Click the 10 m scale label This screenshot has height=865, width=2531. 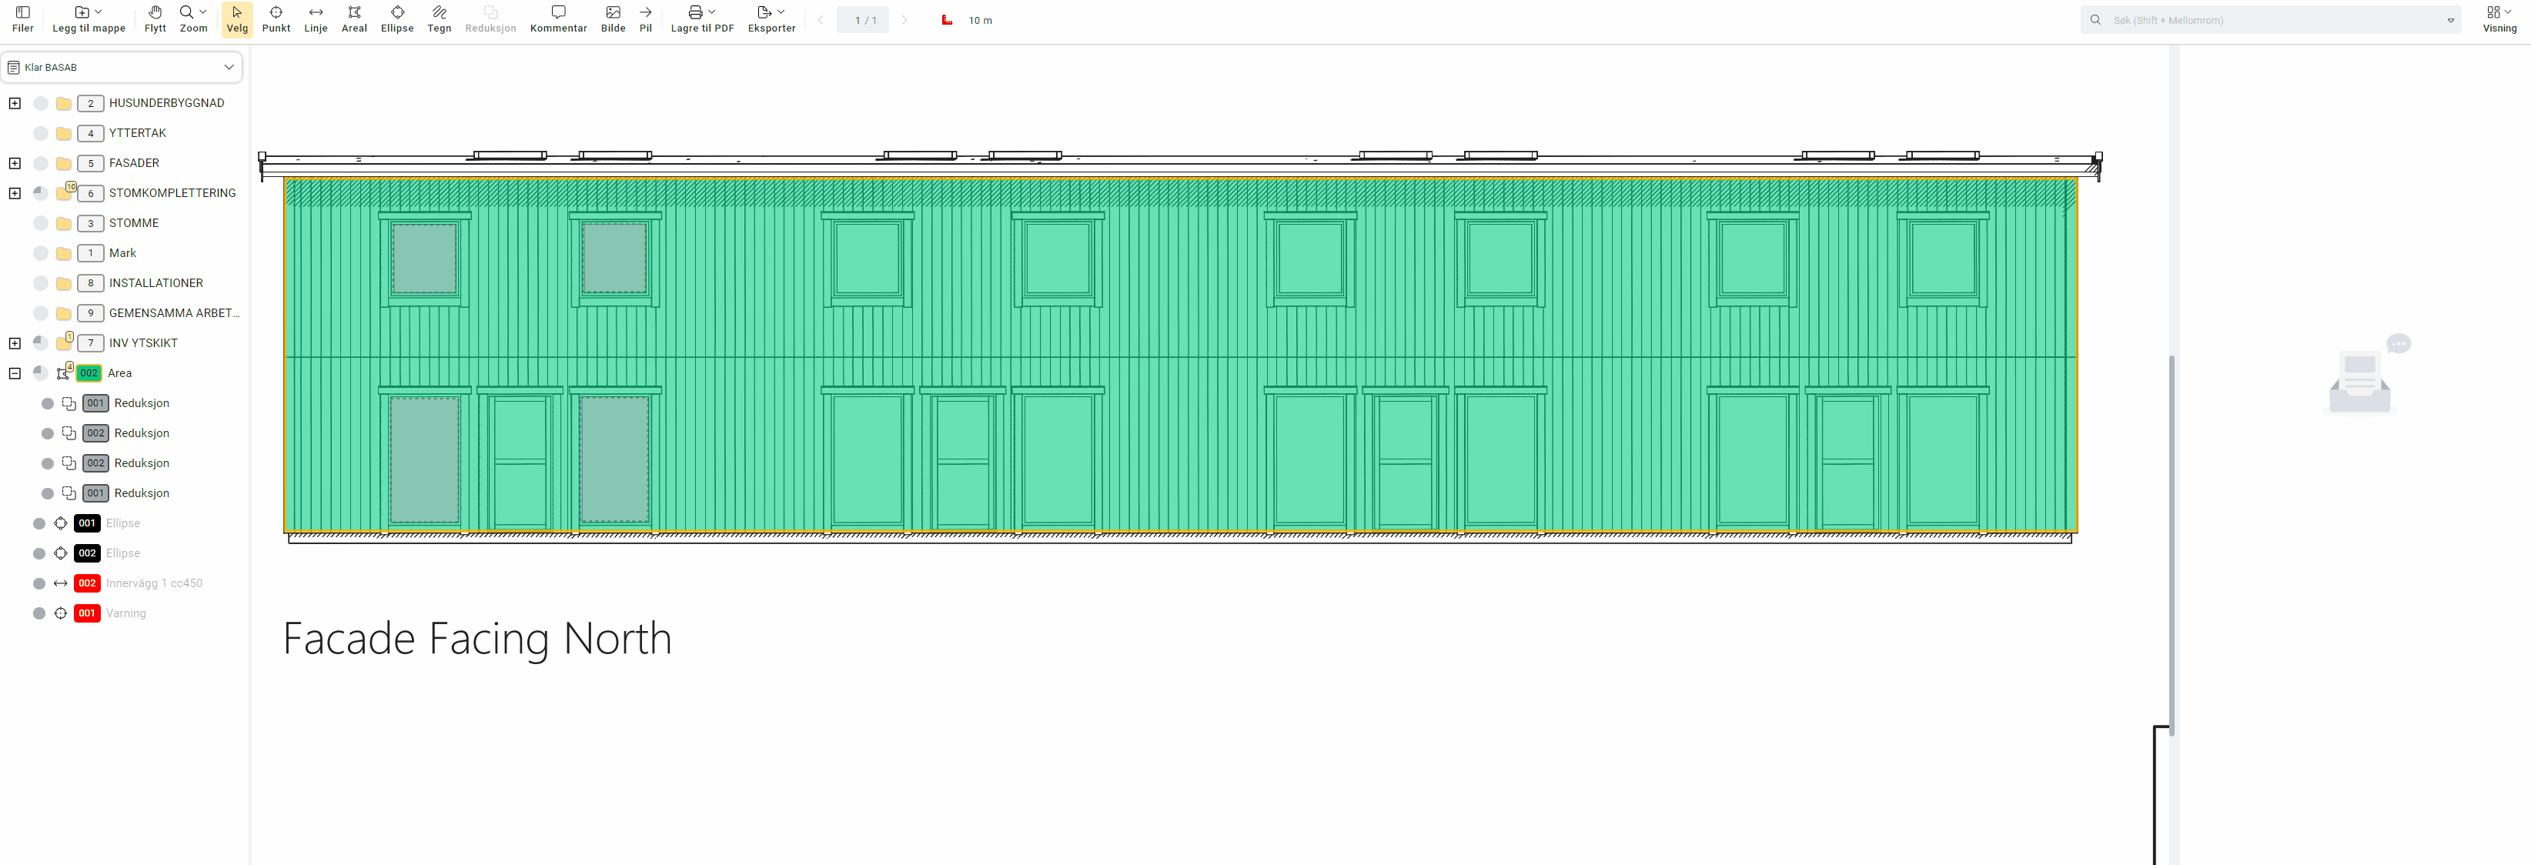tap(980, 21)
